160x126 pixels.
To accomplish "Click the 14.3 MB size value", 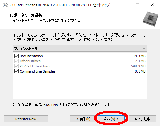I will coord(139,56).
